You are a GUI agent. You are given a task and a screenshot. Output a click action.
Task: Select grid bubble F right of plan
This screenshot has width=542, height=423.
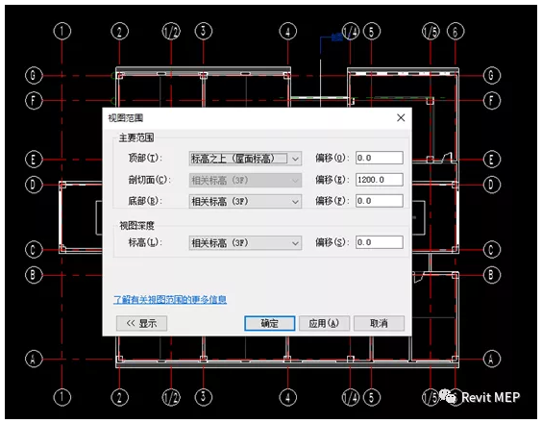pos(491,101)
